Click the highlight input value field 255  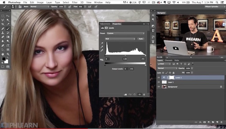(x=143, y=59)
